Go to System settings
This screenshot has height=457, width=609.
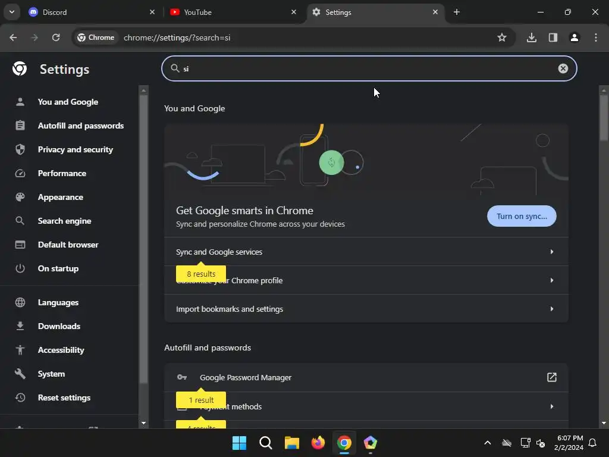click(x=51, y=374)
